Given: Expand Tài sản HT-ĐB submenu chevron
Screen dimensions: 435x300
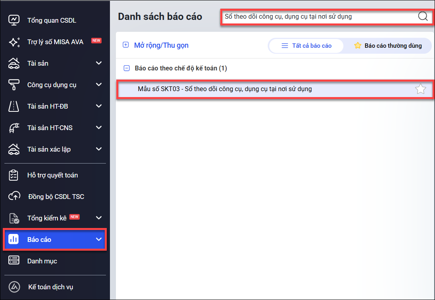Looking at the screenshot, I should point(99,106).
